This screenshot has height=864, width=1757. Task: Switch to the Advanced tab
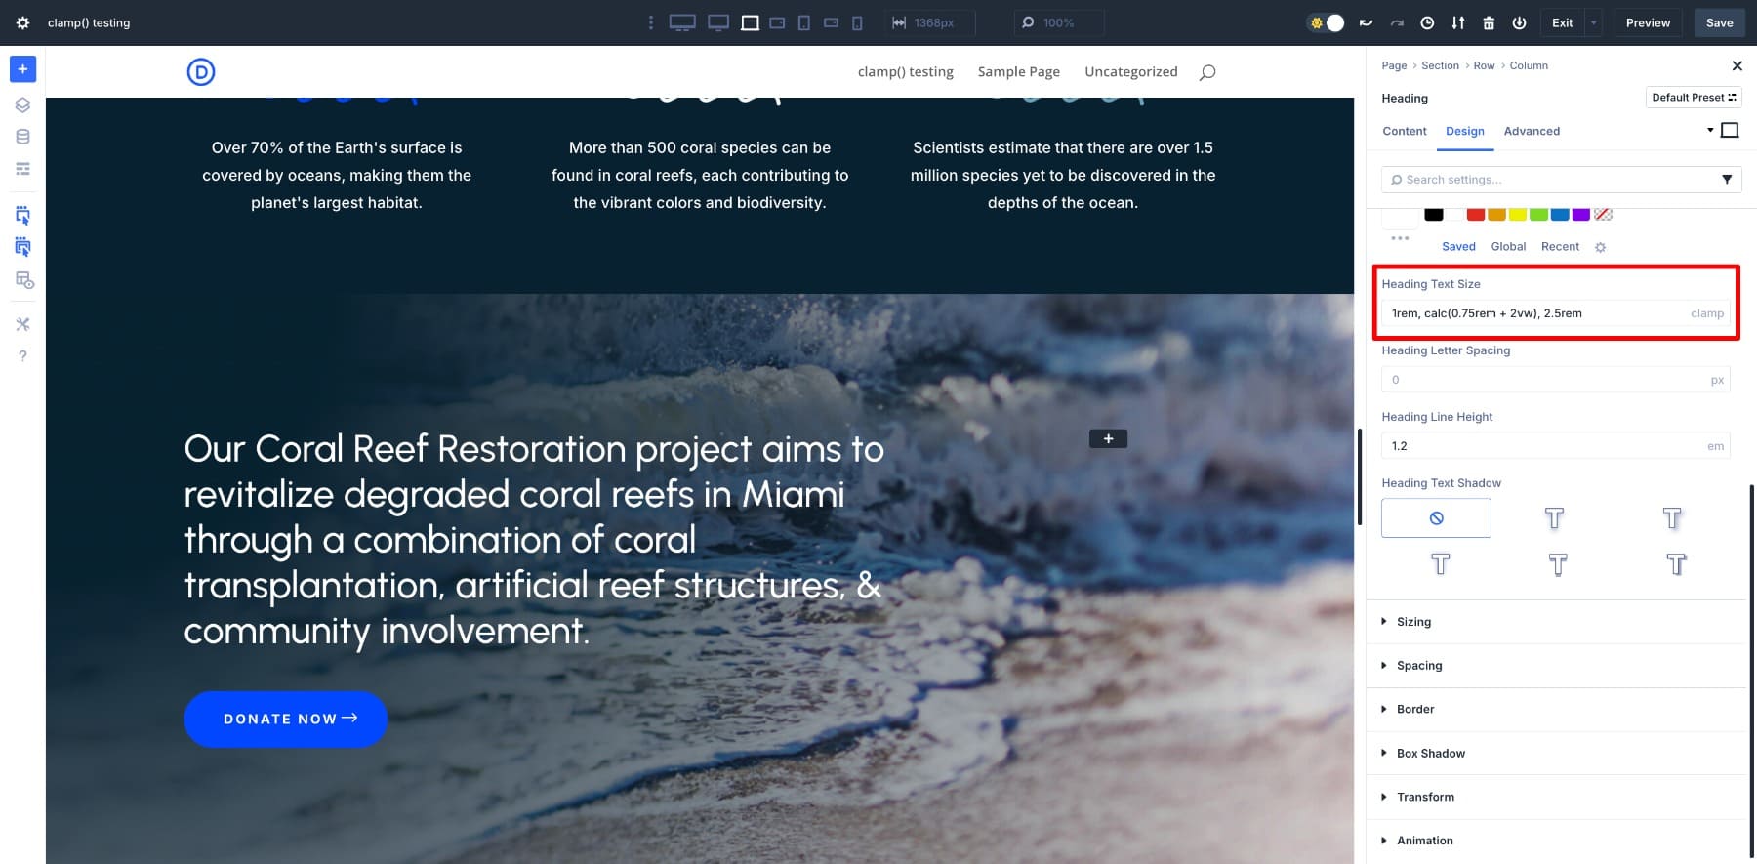click(1532, 131)
